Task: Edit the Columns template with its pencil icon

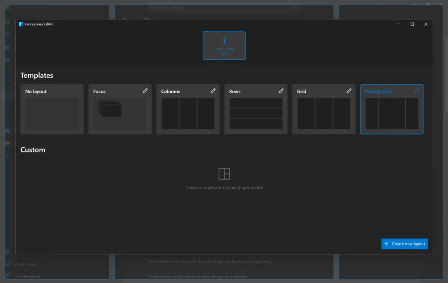Action: click(x=213, y=91)
